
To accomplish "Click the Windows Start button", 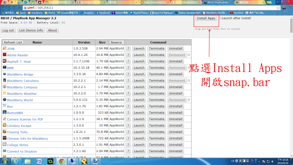I will point(5,161).
